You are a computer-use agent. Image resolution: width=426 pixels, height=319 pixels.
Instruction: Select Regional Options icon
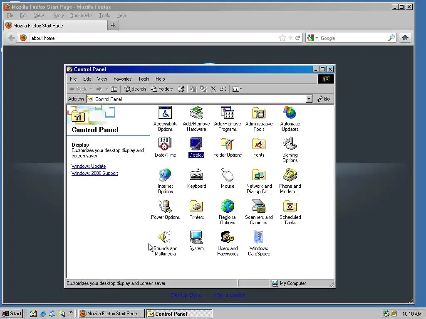pyautogui.click(x=228, y=212)
